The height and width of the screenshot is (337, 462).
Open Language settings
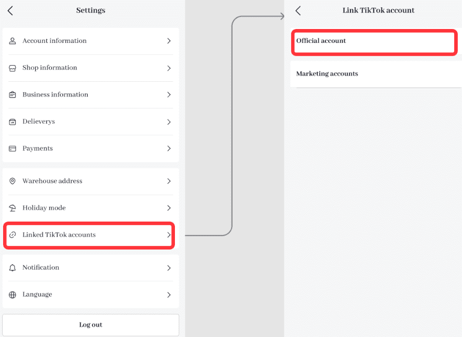(90, 295)
